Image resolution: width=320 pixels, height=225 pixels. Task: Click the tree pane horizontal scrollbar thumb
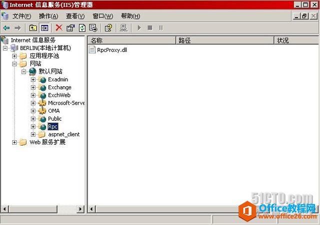(33, 209)
